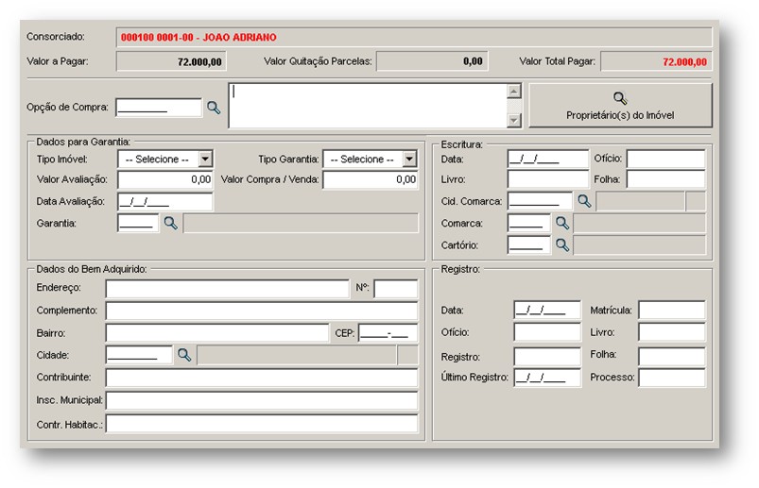Click the Contr. Habitac. input field
Screen dimensions: 759x488
[x=262, y=423]
